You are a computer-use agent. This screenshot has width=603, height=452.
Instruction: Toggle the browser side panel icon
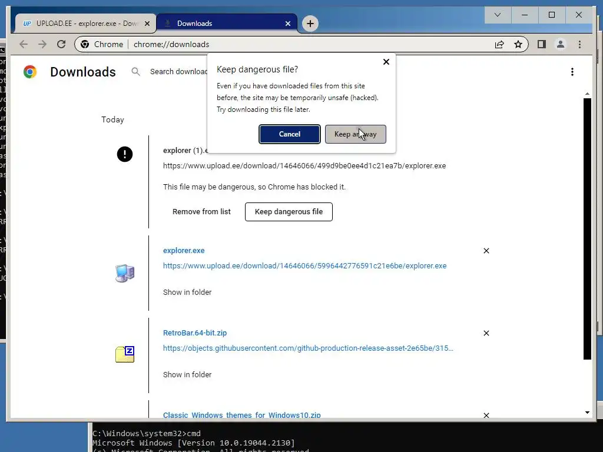coord(542,44)
